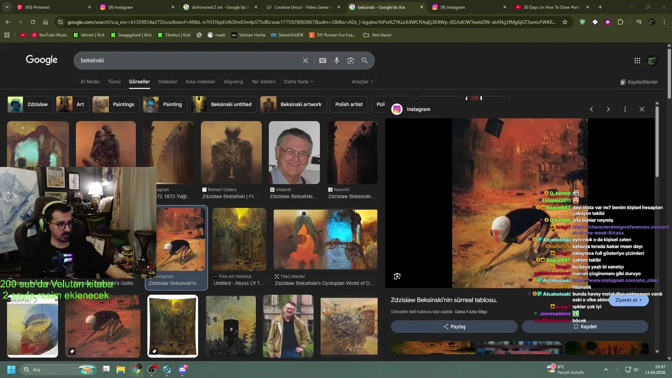This screenshot has height=378, width=672.
Task: Open the Kısa videolar tab
Action: tap(201, 82)
